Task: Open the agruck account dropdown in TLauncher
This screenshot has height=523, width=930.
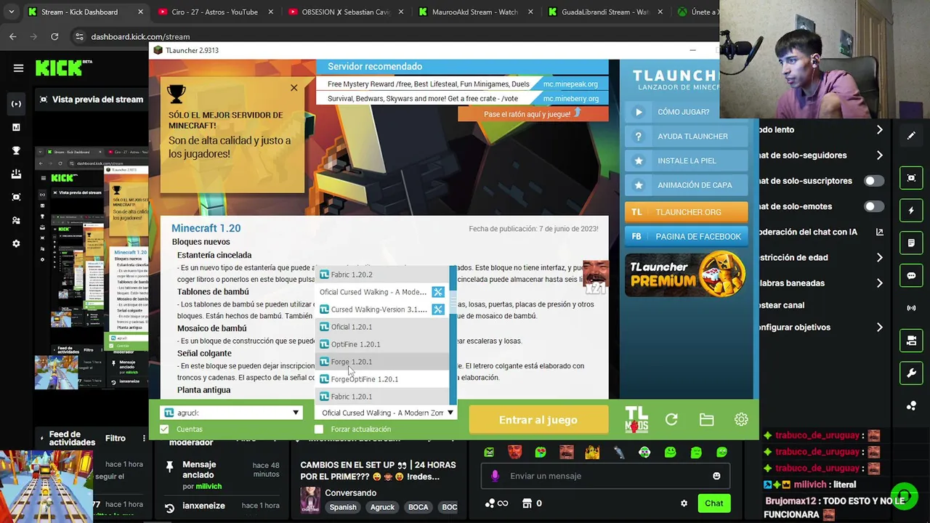Action: pos(232,413)
